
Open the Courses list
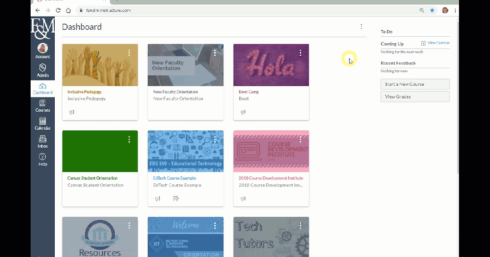[42, 106]
